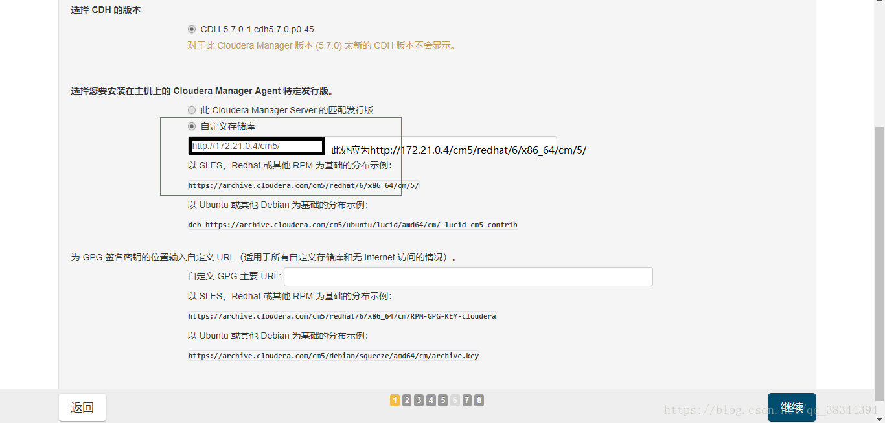The width and height of the screenshot is (885, 423).
Task: Go to wizard step 6
Action: 455,400
